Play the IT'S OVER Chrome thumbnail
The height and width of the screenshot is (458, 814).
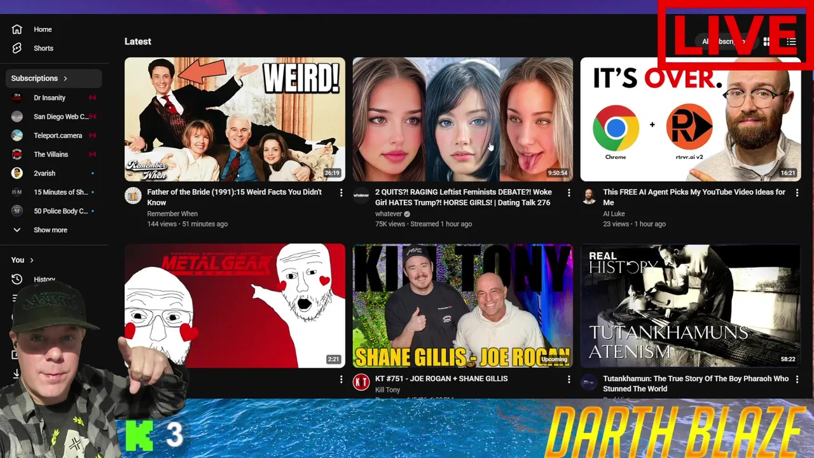pos(691,119)
